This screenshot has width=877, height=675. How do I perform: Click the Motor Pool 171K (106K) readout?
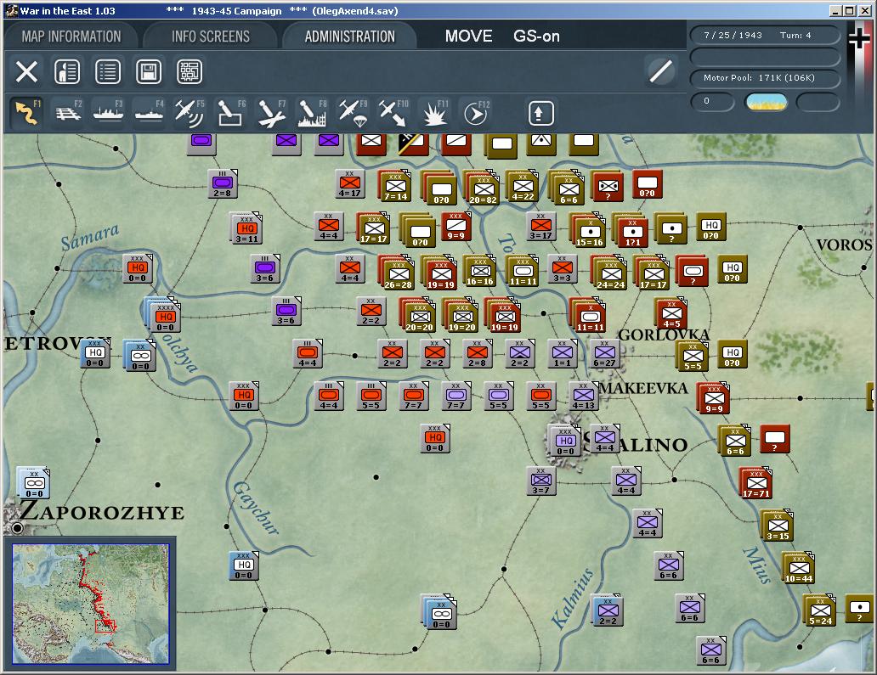pyautogui.click(x=765, y=78)
